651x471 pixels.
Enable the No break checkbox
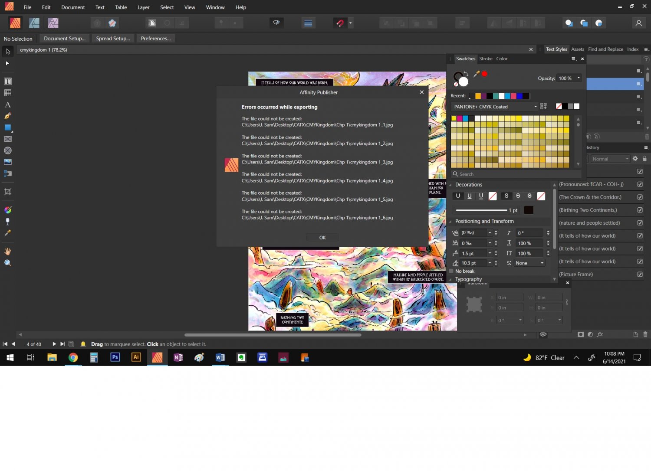451,271
